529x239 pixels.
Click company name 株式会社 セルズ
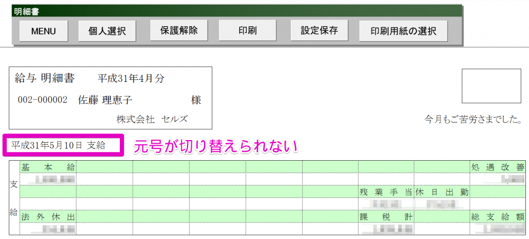pos(152,119)
